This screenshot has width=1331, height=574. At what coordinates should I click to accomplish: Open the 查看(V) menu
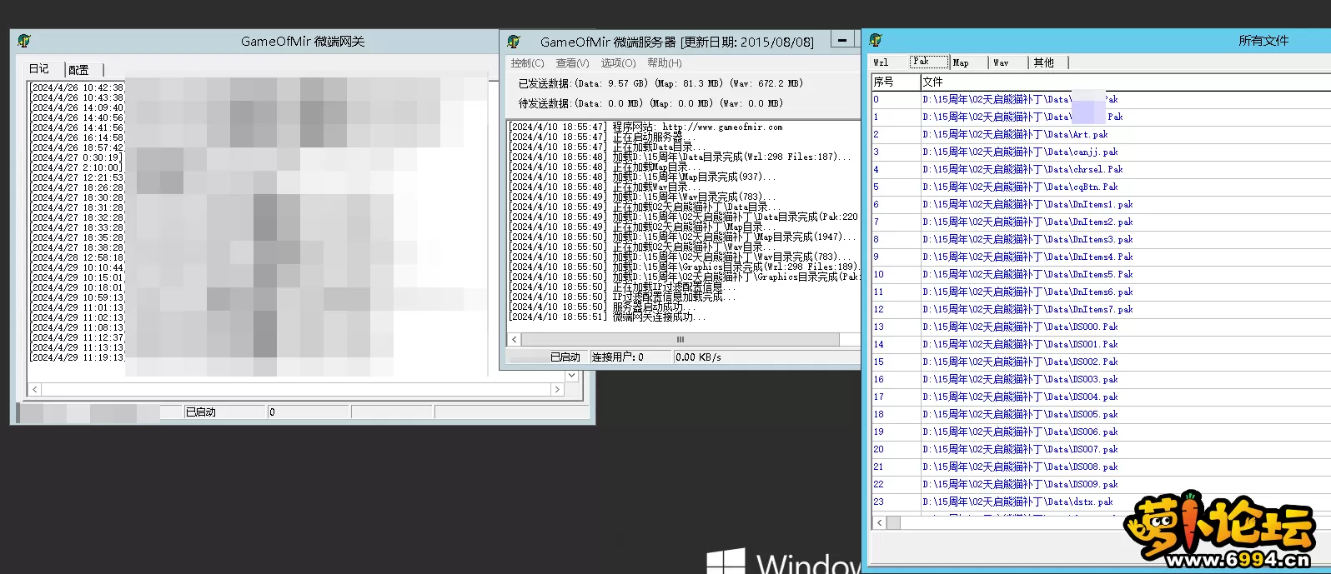coord(572,63)
